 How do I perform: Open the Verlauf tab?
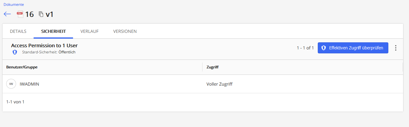89,31
